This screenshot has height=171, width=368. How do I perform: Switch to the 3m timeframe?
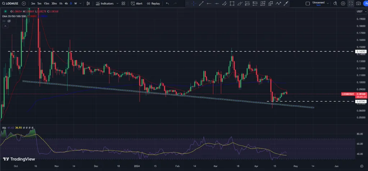33,4
